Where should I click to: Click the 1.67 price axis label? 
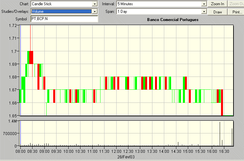click(13, 90)
